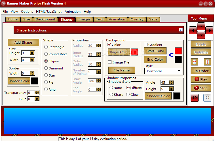Open the View menu
Image resolution: width=215 pixels, height=142 pixels.
click(14, 12)
